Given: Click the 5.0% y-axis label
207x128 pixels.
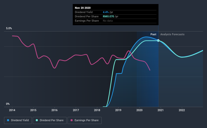Looking at the screenshot, I should click(9, 28).
